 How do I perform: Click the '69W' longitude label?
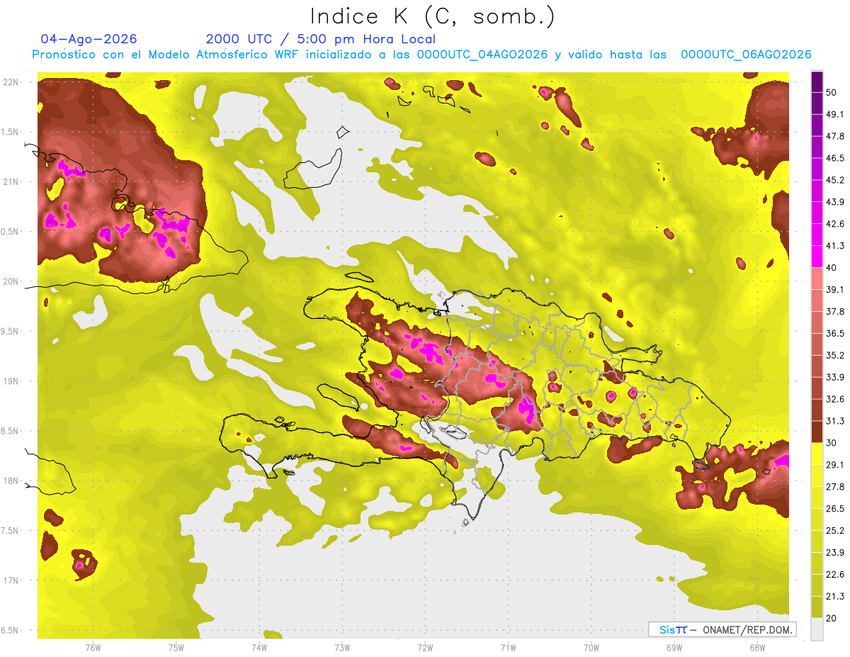[674, 648]
